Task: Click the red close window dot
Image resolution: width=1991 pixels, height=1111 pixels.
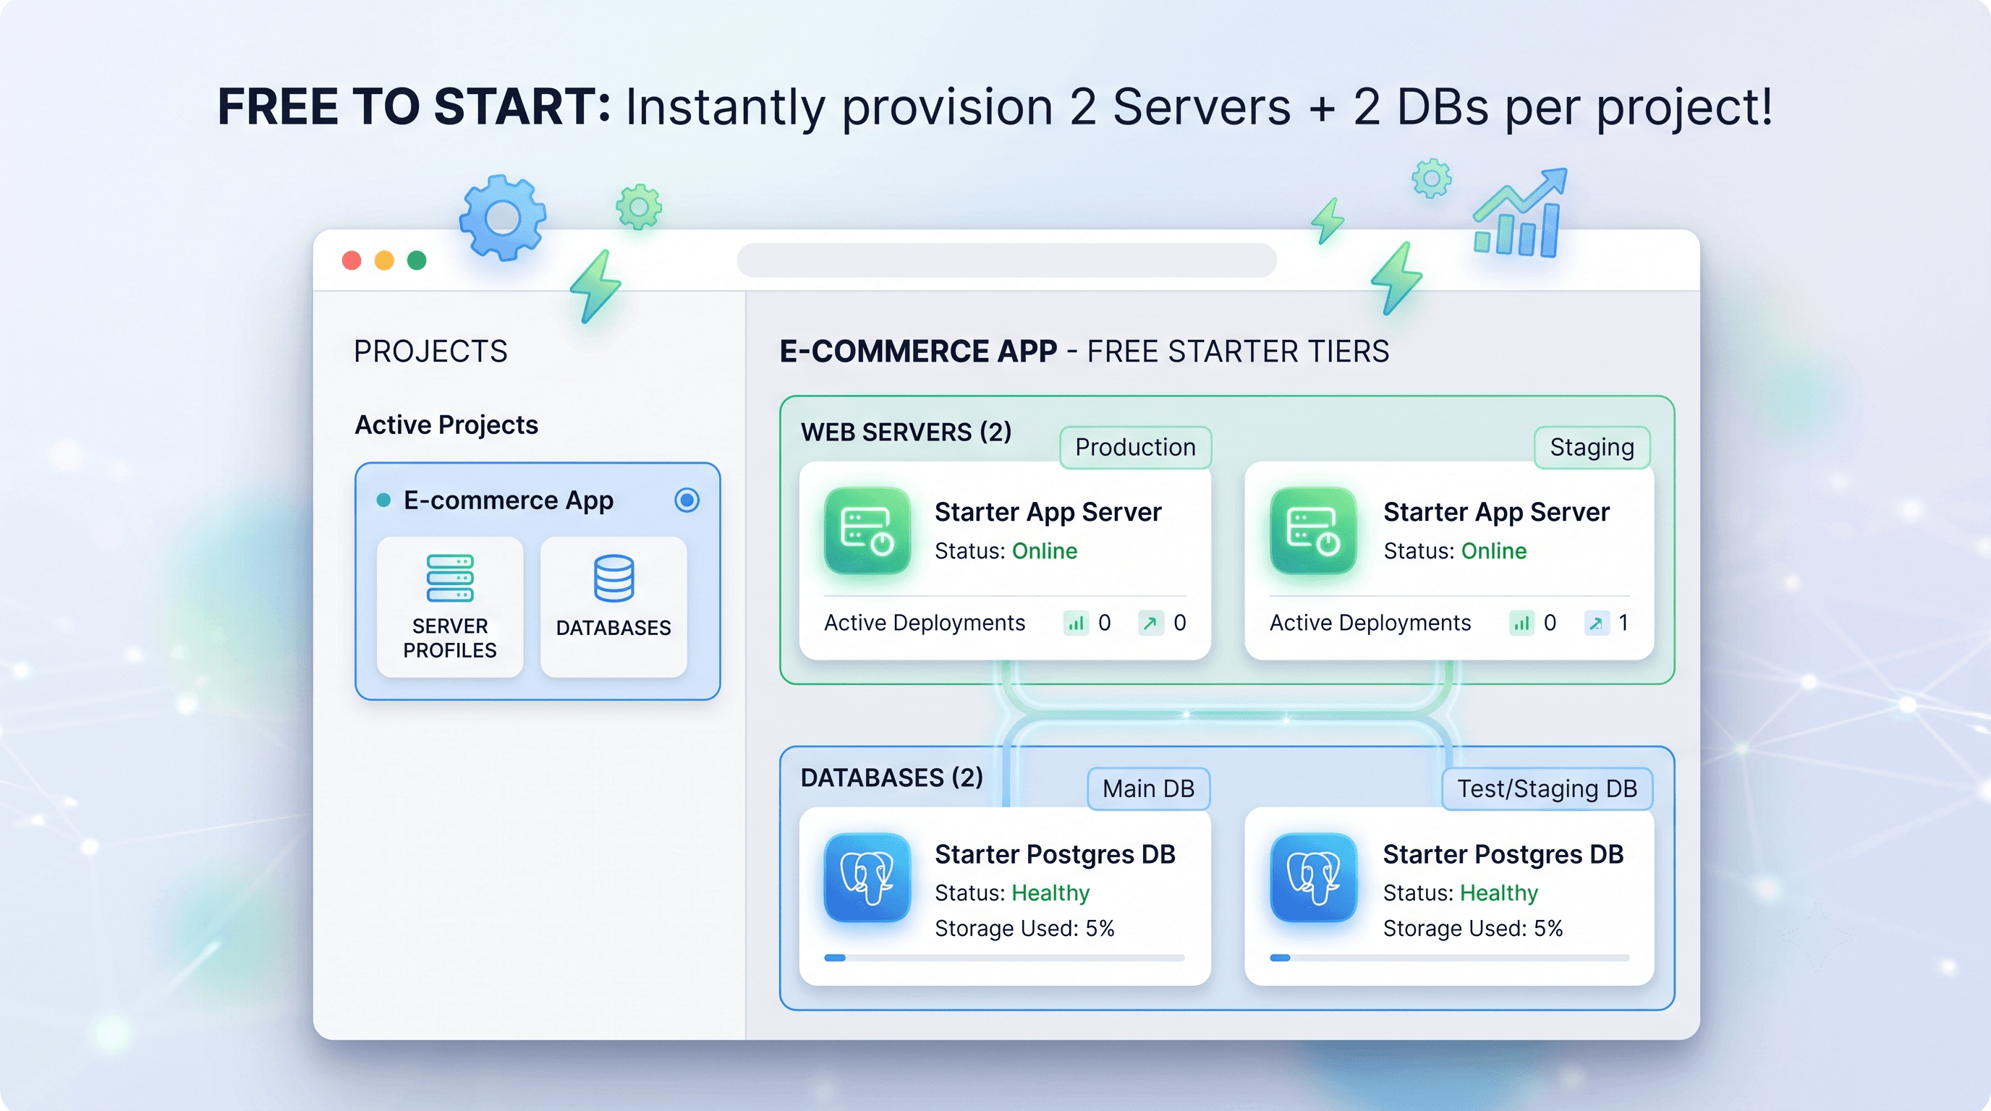Action: coord(352,260)
